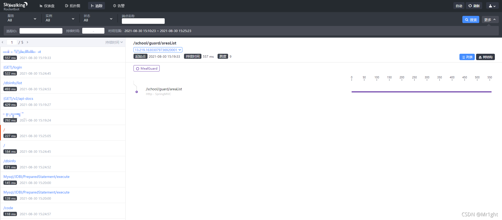Screen dimensions: 502x220
Task: Click the 搜索 search button
Action: click(x=471, y=20)
